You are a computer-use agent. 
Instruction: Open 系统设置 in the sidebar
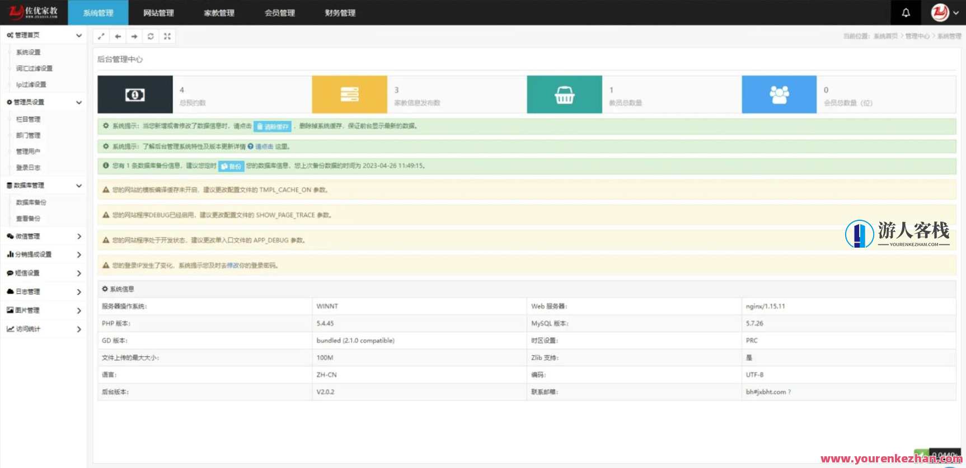28,52
